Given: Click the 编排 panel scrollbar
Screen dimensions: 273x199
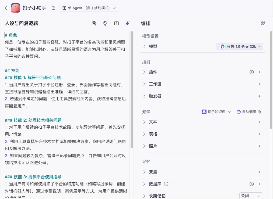Looking at the screenshot, I should point(271,80).
